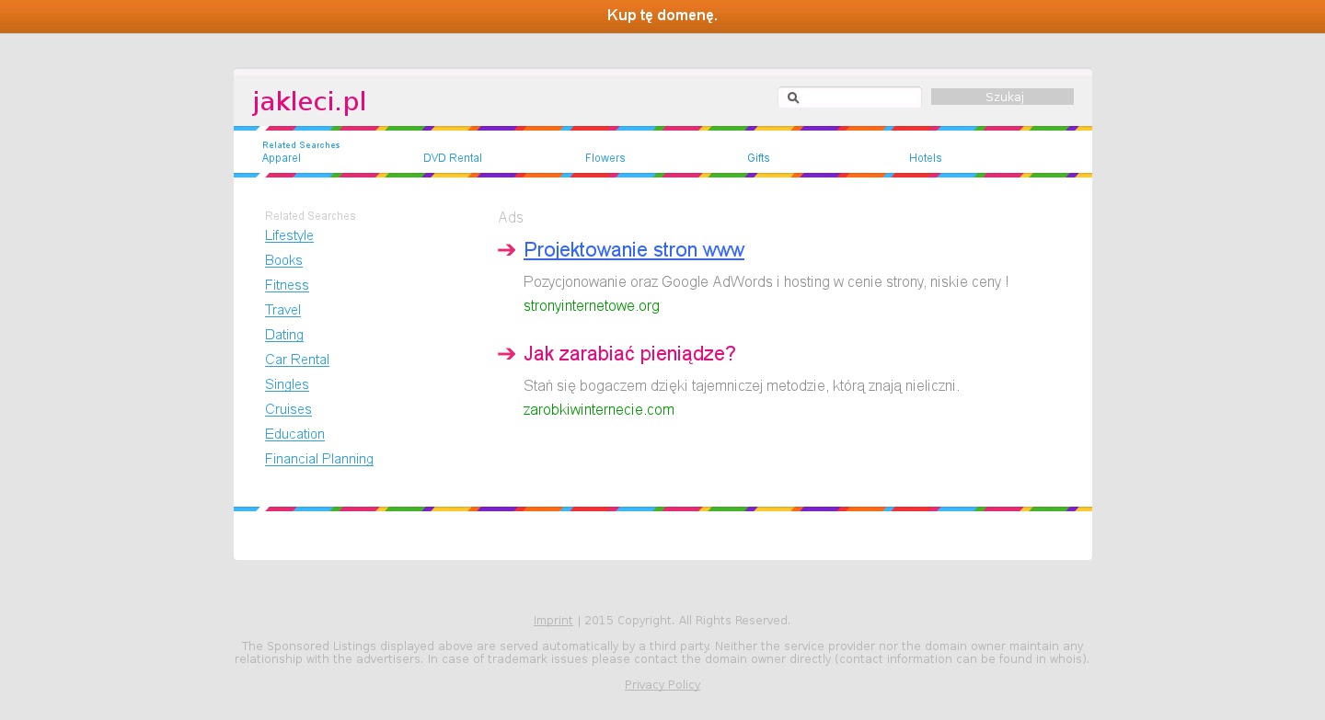Visit the Fitness sidebar link
Viewport: 1325px width, 720px height.
pyautogui.click(x=286, y=285)
